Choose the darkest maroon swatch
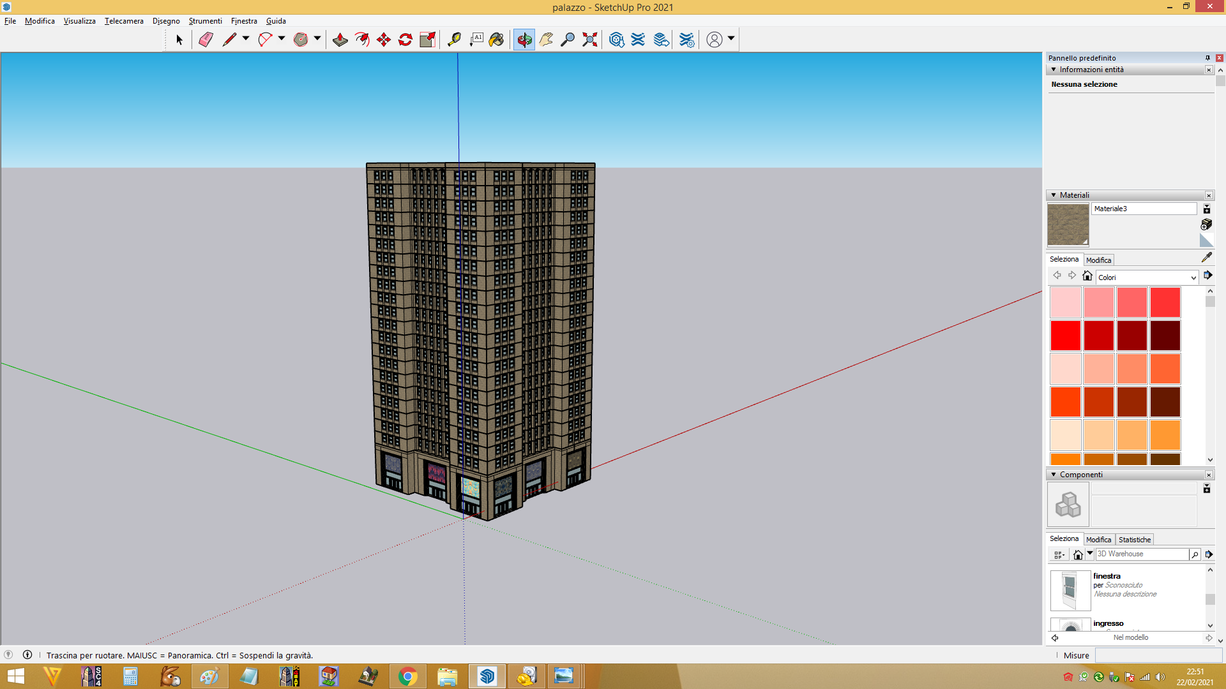Image resolution: width=1226 pixels, height=689 pixels. (x=1165, y=336)
